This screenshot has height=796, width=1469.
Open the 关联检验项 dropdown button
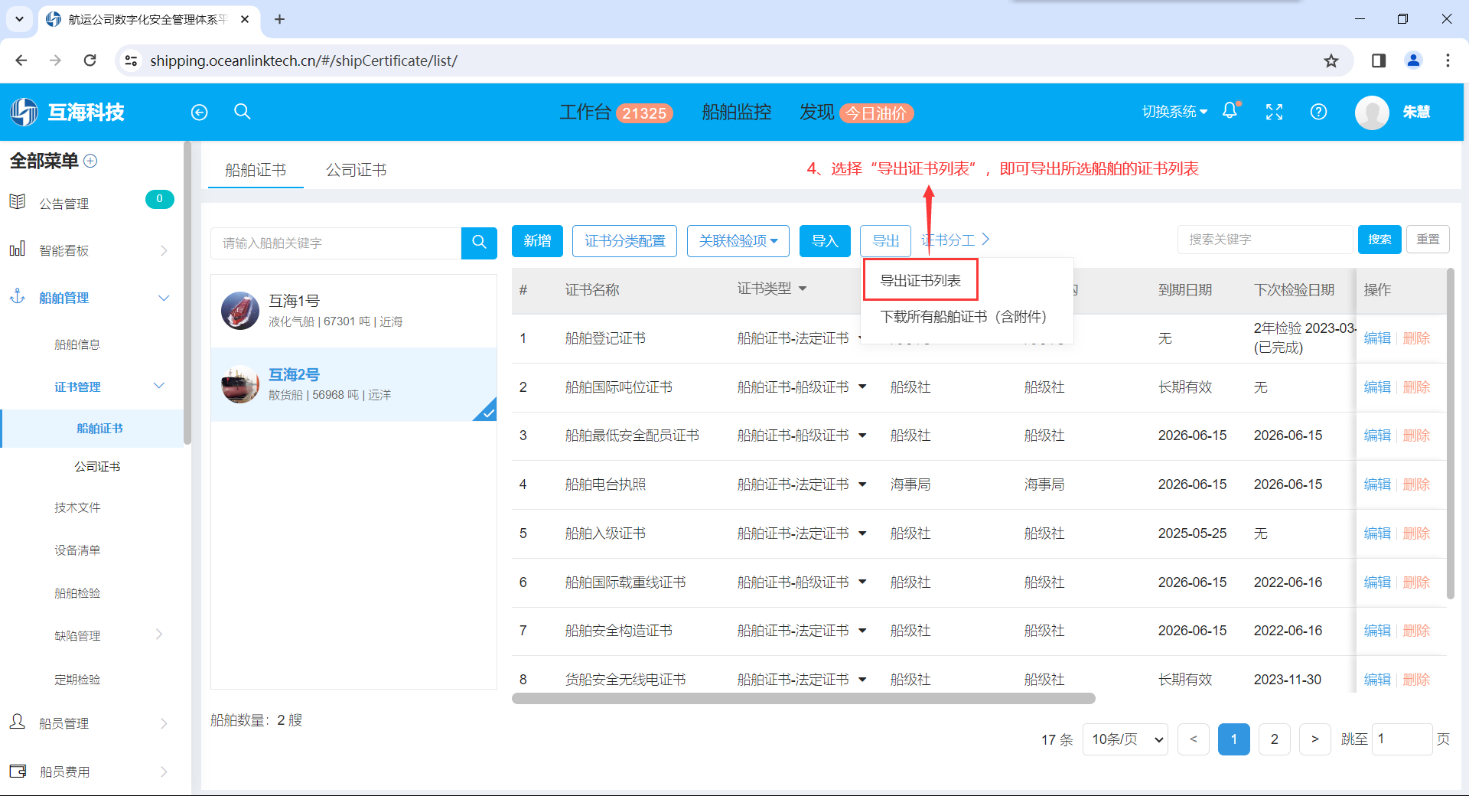click(x=738, y=241)
